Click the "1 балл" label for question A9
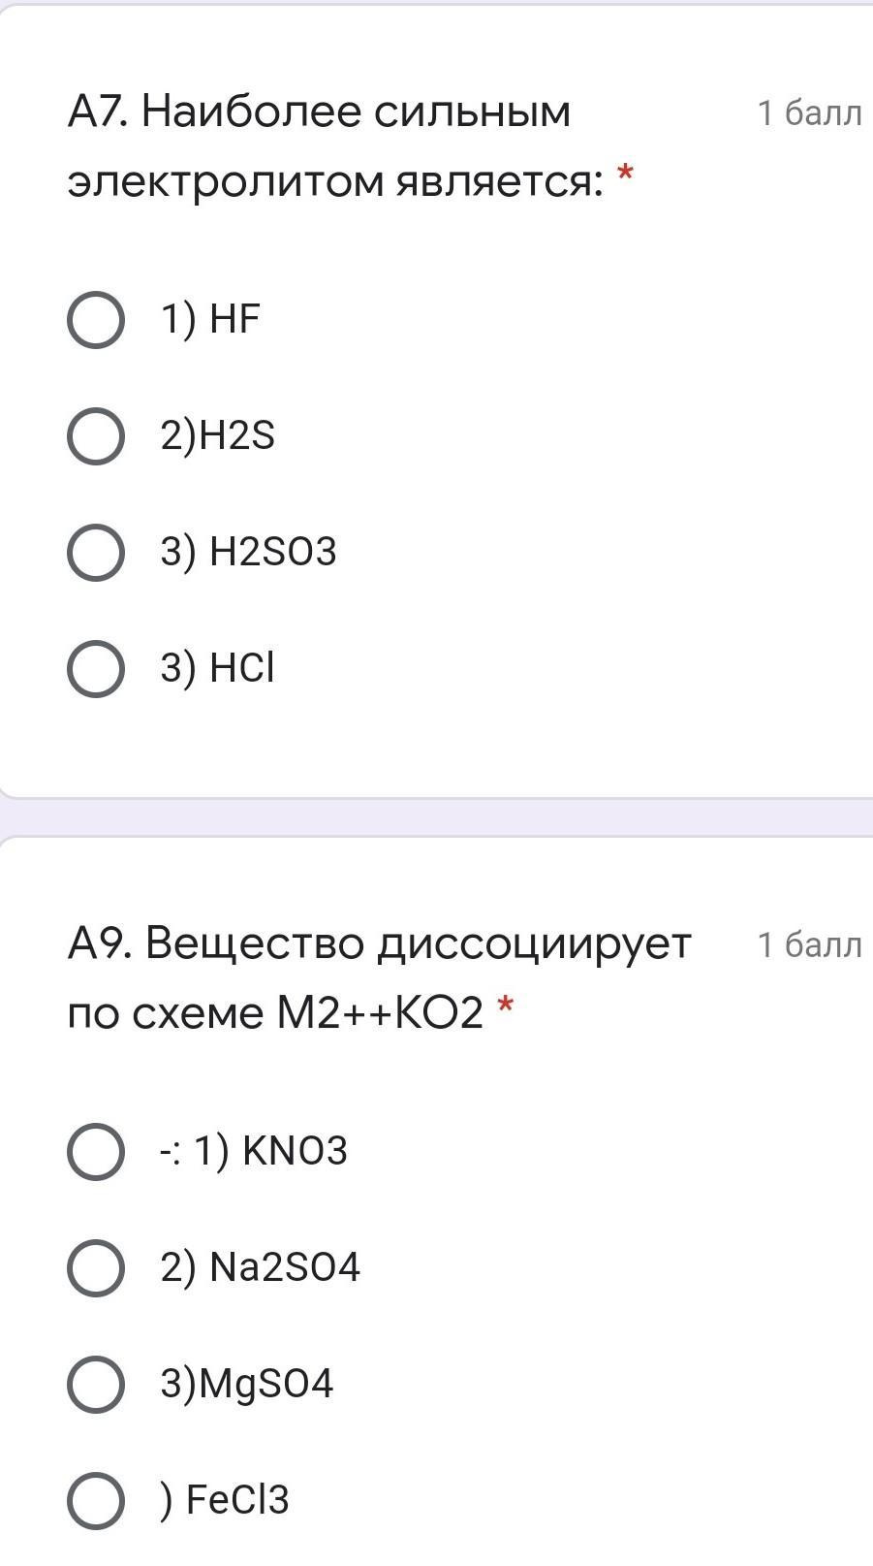Screen dimensions: 873x1566 [x=809, y=944]
